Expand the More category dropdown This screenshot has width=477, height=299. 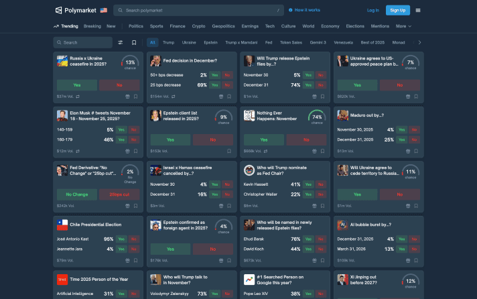pyautogui.click(x=403, y=26)
